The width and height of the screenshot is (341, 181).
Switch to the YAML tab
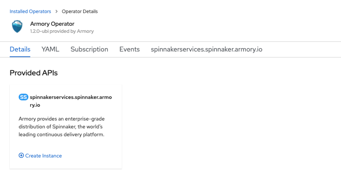(50, 49)
